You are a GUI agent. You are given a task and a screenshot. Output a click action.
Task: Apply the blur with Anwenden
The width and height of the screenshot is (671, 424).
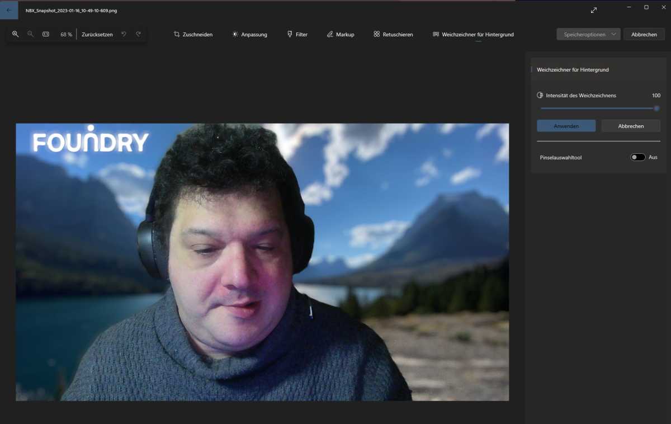[566, 126]
